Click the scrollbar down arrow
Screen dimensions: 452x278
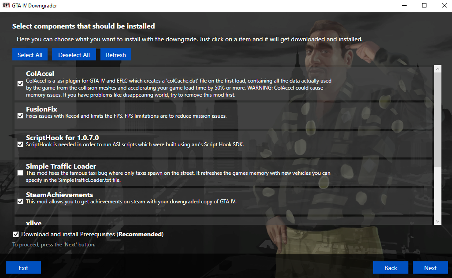[x=437, y=221]
